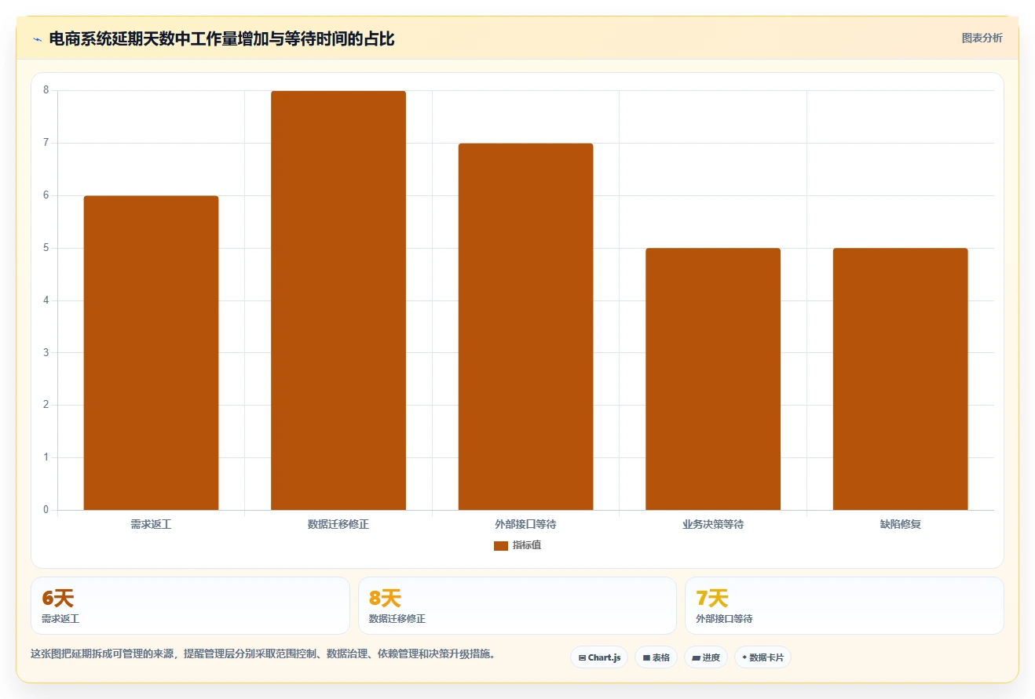Image resolution: width=1035 pixels, height=699 pixels.
Task: Click the 外部接口等待 bar in the chart
Action: point(525,327)
